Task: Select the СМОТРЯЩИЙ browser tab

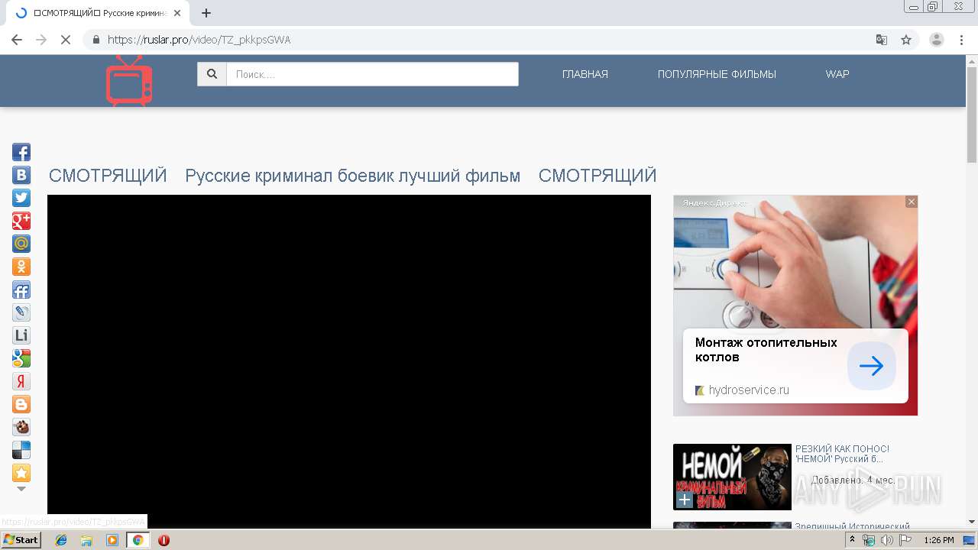Action: pos(98,13)
